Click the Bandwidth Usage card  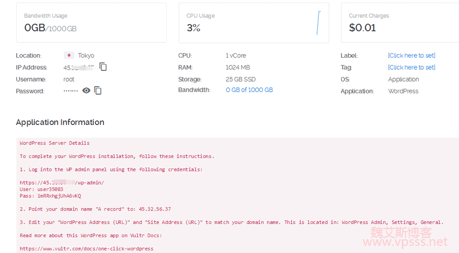pyautogui.click(x=91, y=23)
